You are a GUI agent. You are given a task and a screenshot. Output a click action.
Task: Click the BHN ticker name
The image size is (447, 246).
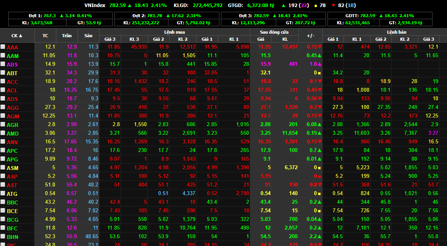[13, 237]
